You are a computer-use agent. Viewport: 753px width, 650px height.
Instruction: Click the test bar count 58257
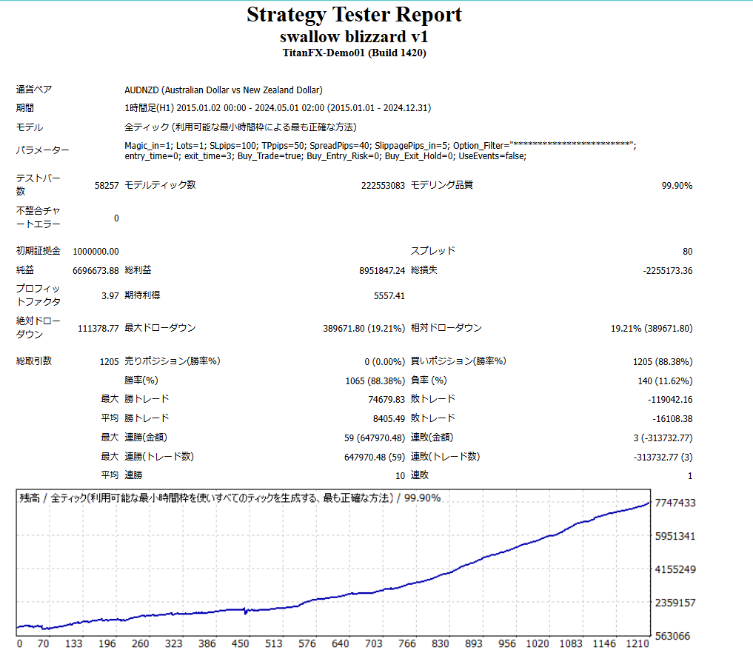107,185
